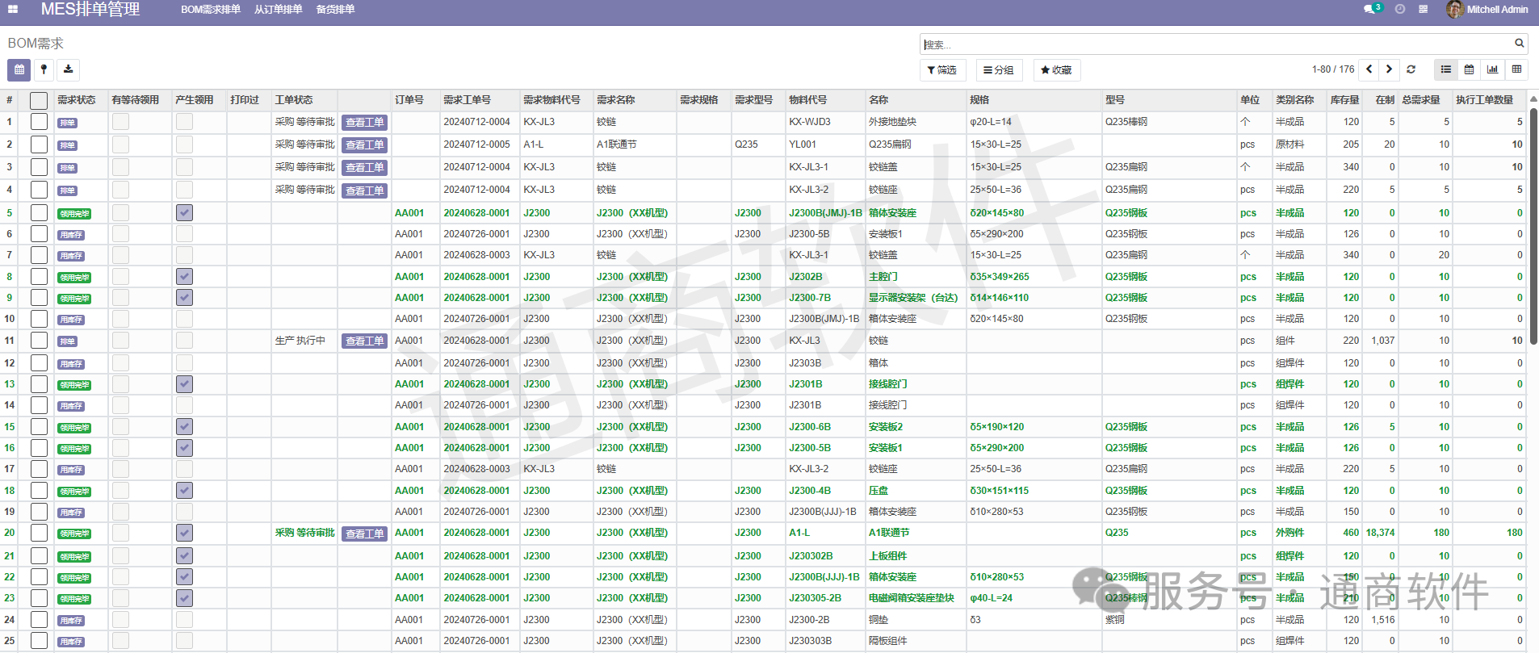
Task: Click 查看工单 button in row 20
Action: [364, 534]
